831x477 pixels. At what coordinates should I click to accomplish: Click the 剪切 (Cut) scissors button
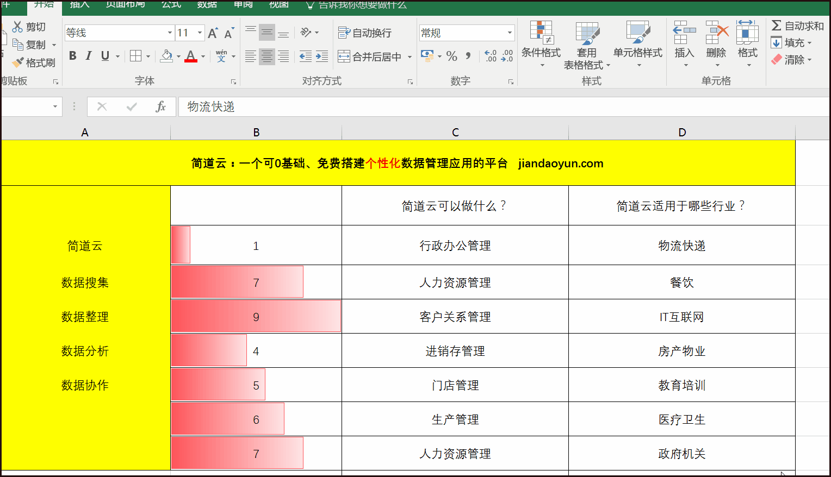pyautogui.click(x=29, y=27)
